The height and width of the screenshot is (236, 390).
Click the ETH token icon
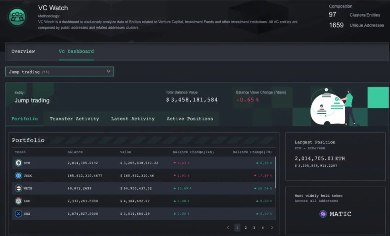point(18,163)
